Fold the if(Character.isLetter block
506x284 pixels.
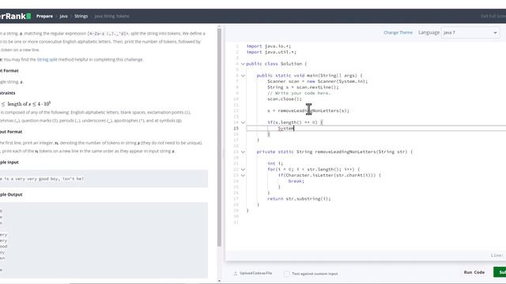tap(243, 175)
